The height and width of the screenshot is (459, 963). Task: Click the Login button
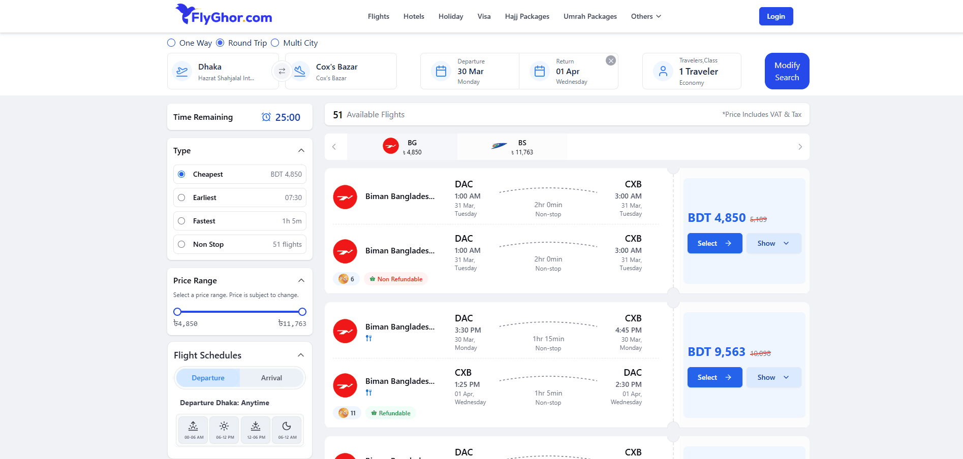click(x=776, y=16)
